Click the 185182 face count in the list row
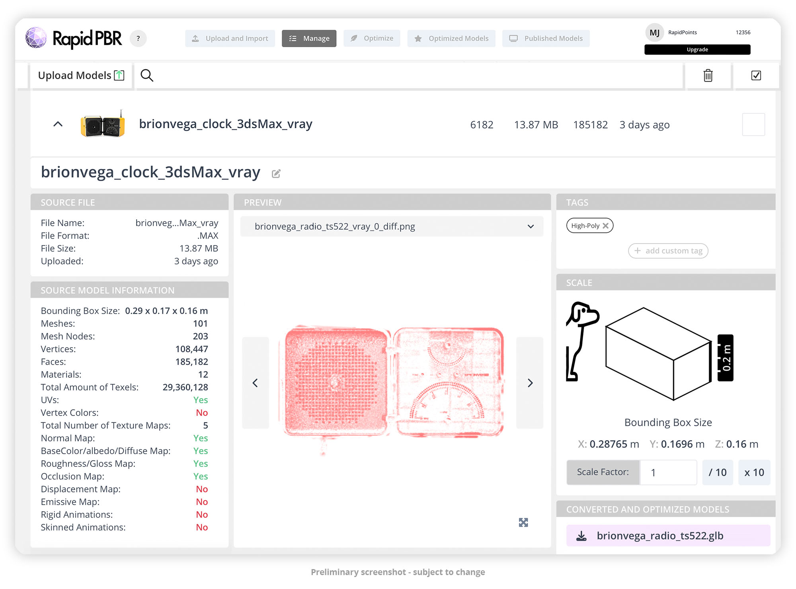 (x=591, y=125)
